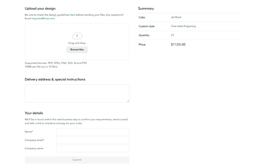Click the 'Custom style' label
The height and width of the screenshot is (168, 267).
[x=146, y=26]
